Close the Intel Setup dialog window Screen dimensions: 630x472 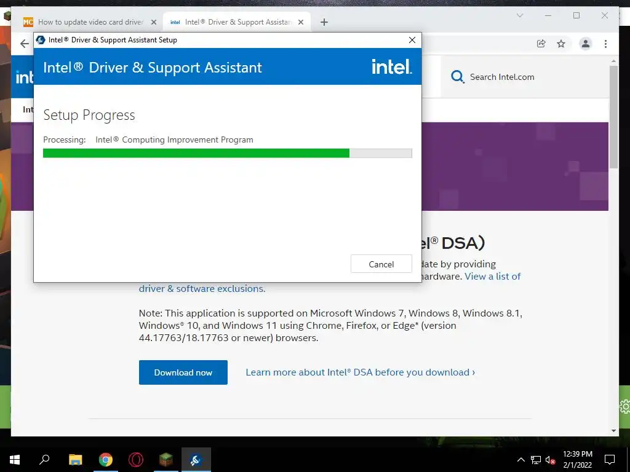click(x=412, y=40)
